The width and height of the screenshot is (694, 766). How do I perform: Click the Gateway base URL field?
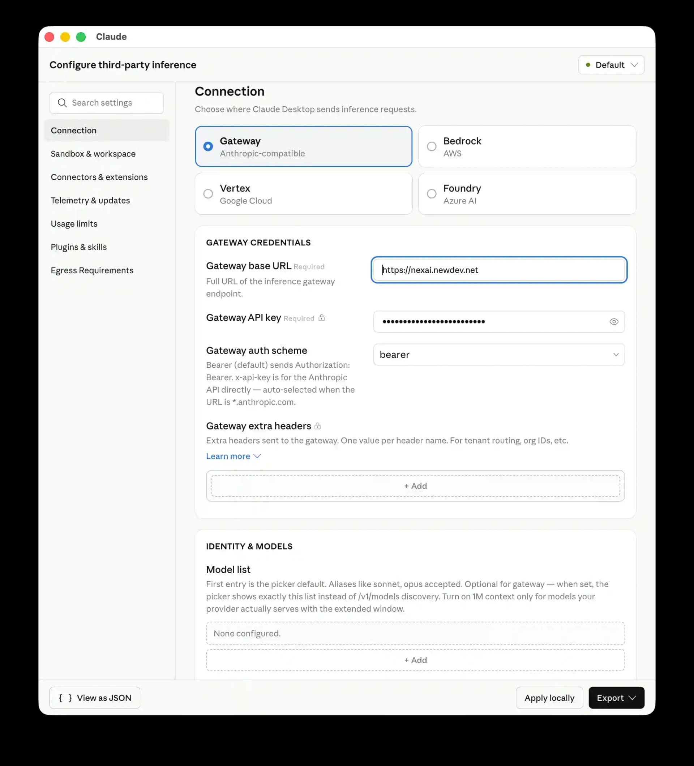tap(499, 270)
